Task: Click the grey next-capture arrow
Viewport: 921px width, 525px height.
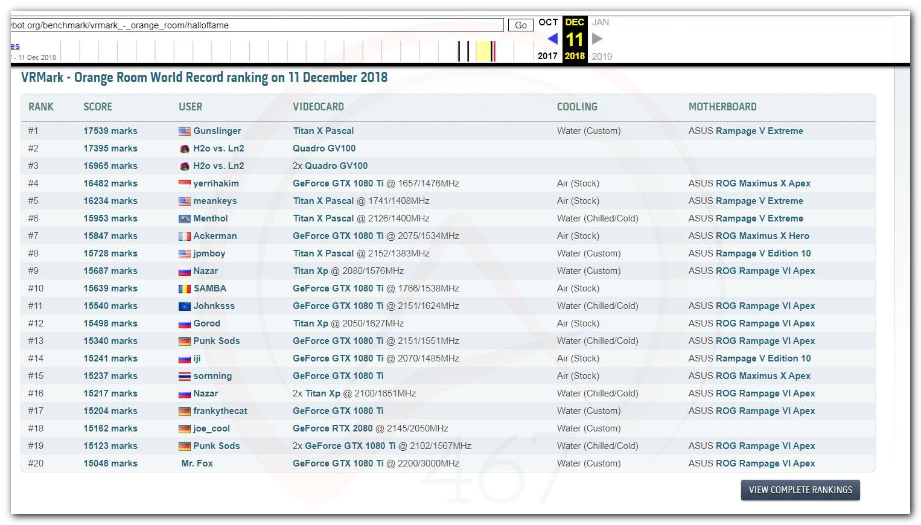Action: pyautogui.click(x=597, y=39)
